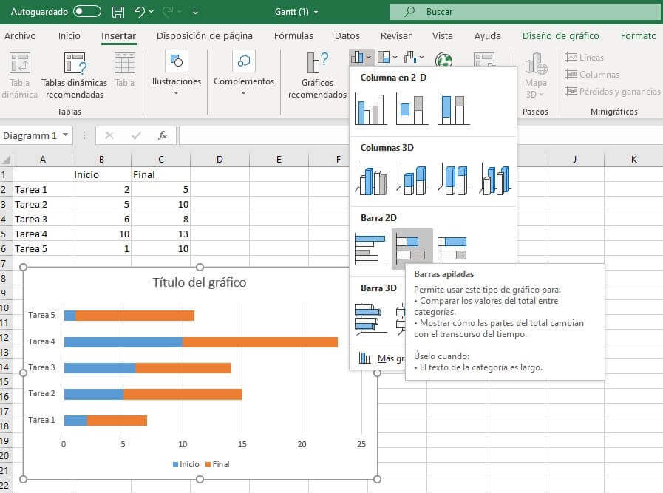Image resolution: width=663 pixels, height=493 pixels.
Task: Click the insert function fx icon
Action: coord(163,135)
